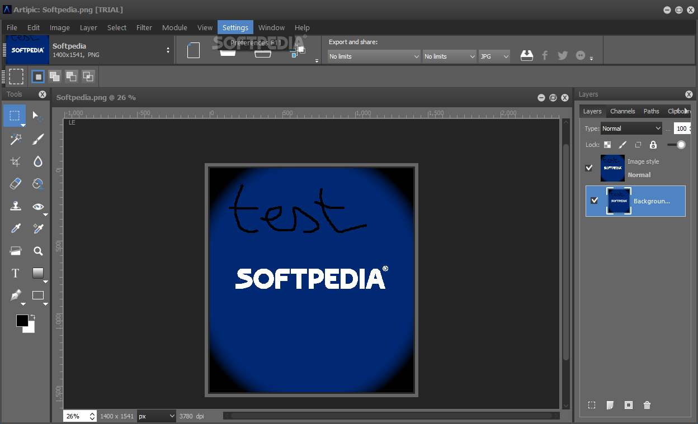Toggle lock transparent pixels checkerboard
Image resolution: width=698 pixels, height=424 pixels.
coord(607,145)
